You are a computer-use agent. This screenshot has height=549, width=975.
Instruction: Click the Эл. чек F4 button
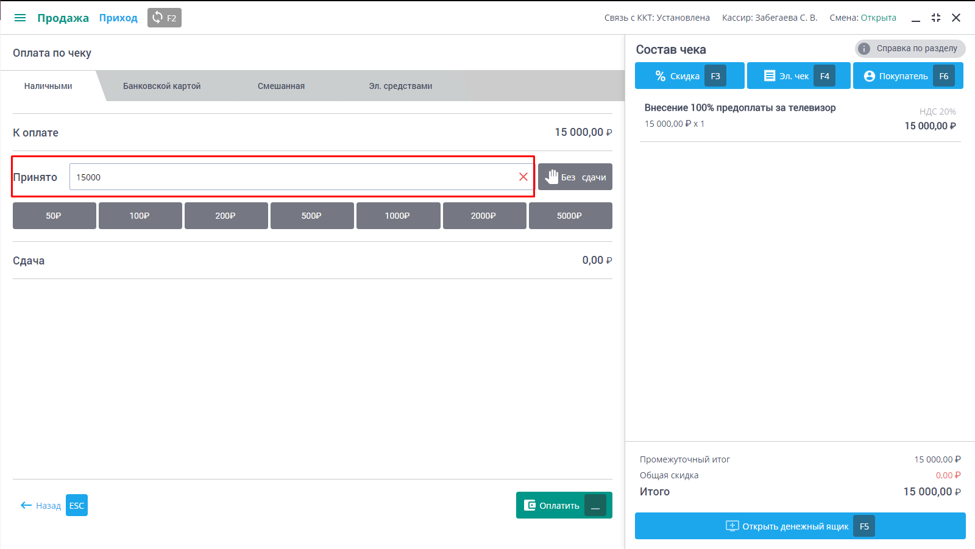799,76
